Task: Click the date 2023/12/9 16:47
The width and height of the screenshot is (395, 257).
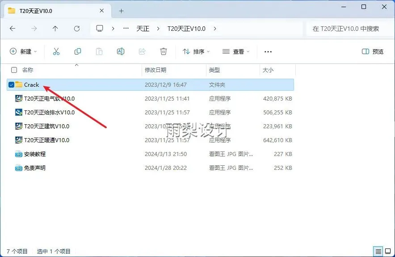Action: [165, 84]
